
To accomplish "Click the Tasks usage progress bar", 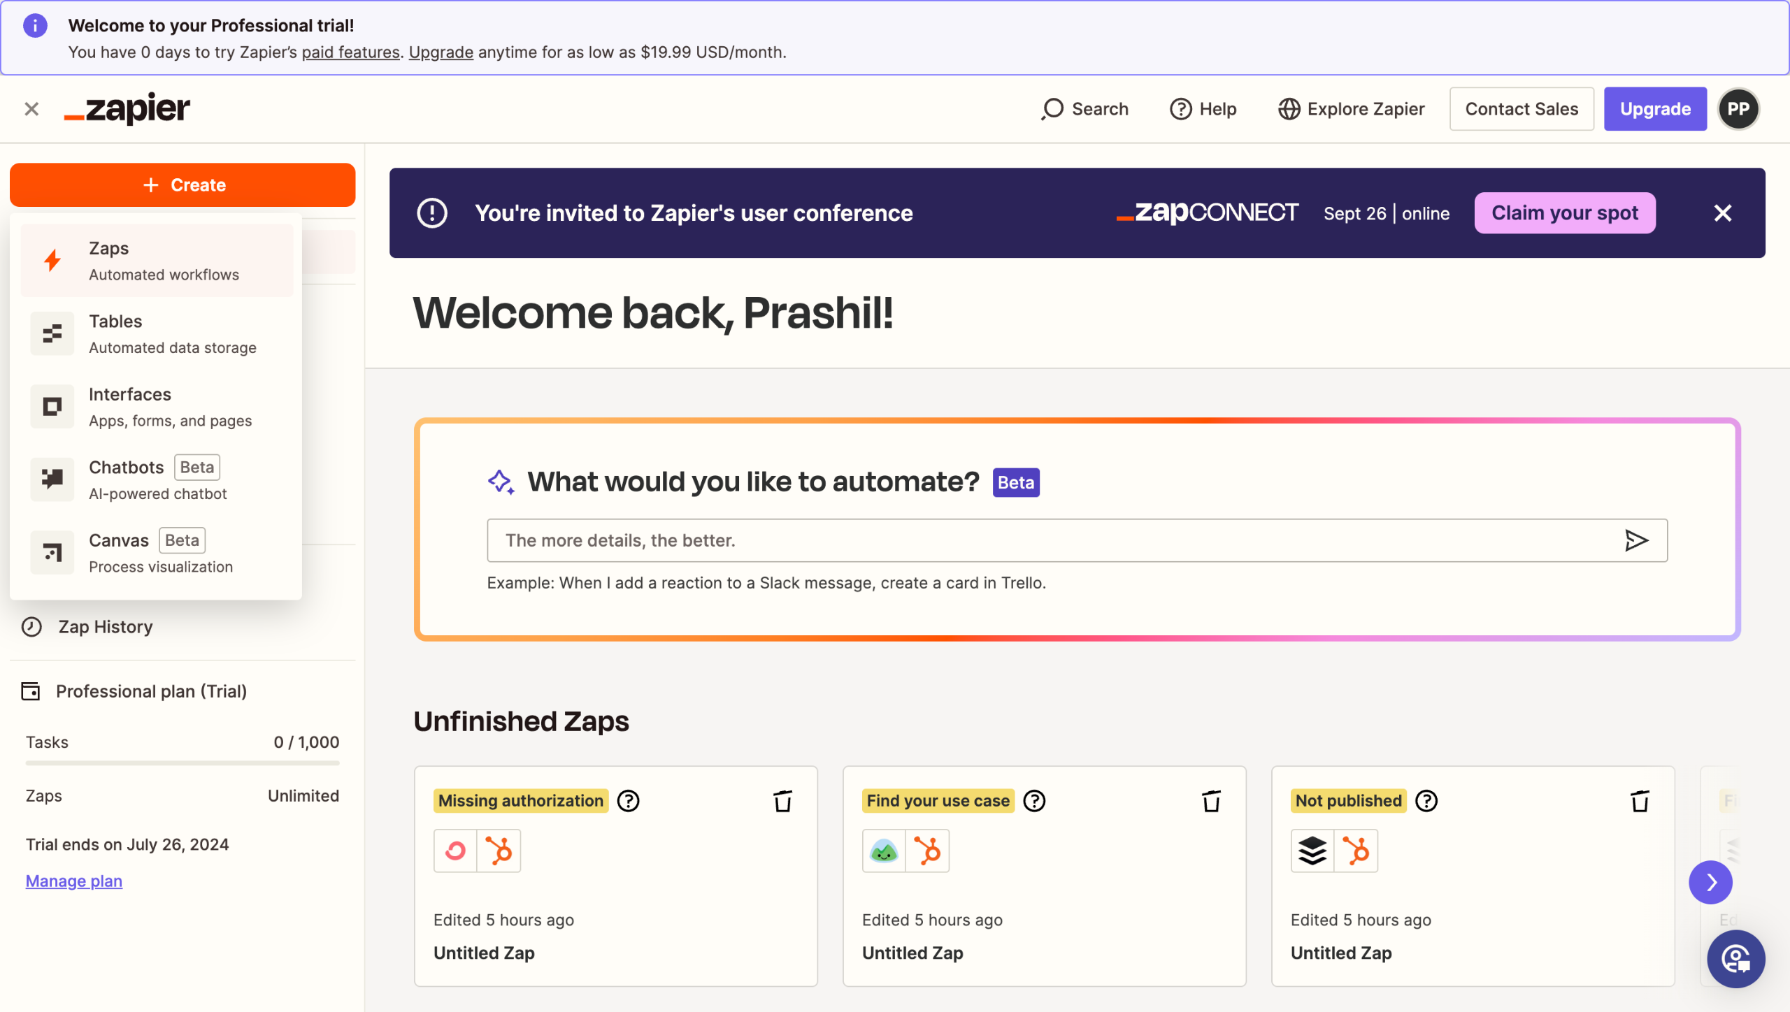I will click(x=182, y=763).
